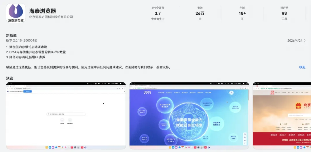311x152 pixels.
Task: Click the 海泰浏览器 purple app icon
Action: click(16, 13)
